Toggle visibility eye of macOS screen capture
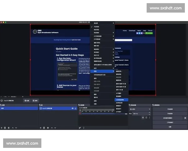 [x=73, y=108]
